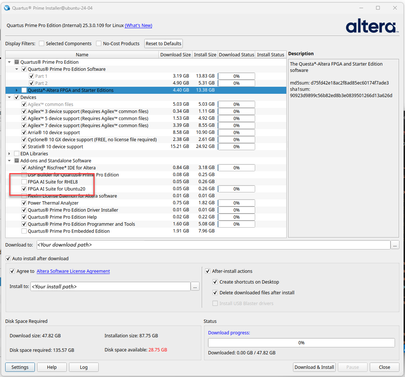Browse for install path with ellipsis button
Screen dimensions: 405x377
click(x=195, y=287)
